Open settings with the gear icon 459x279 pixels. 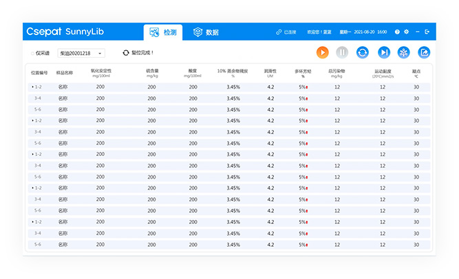(407, 32)
